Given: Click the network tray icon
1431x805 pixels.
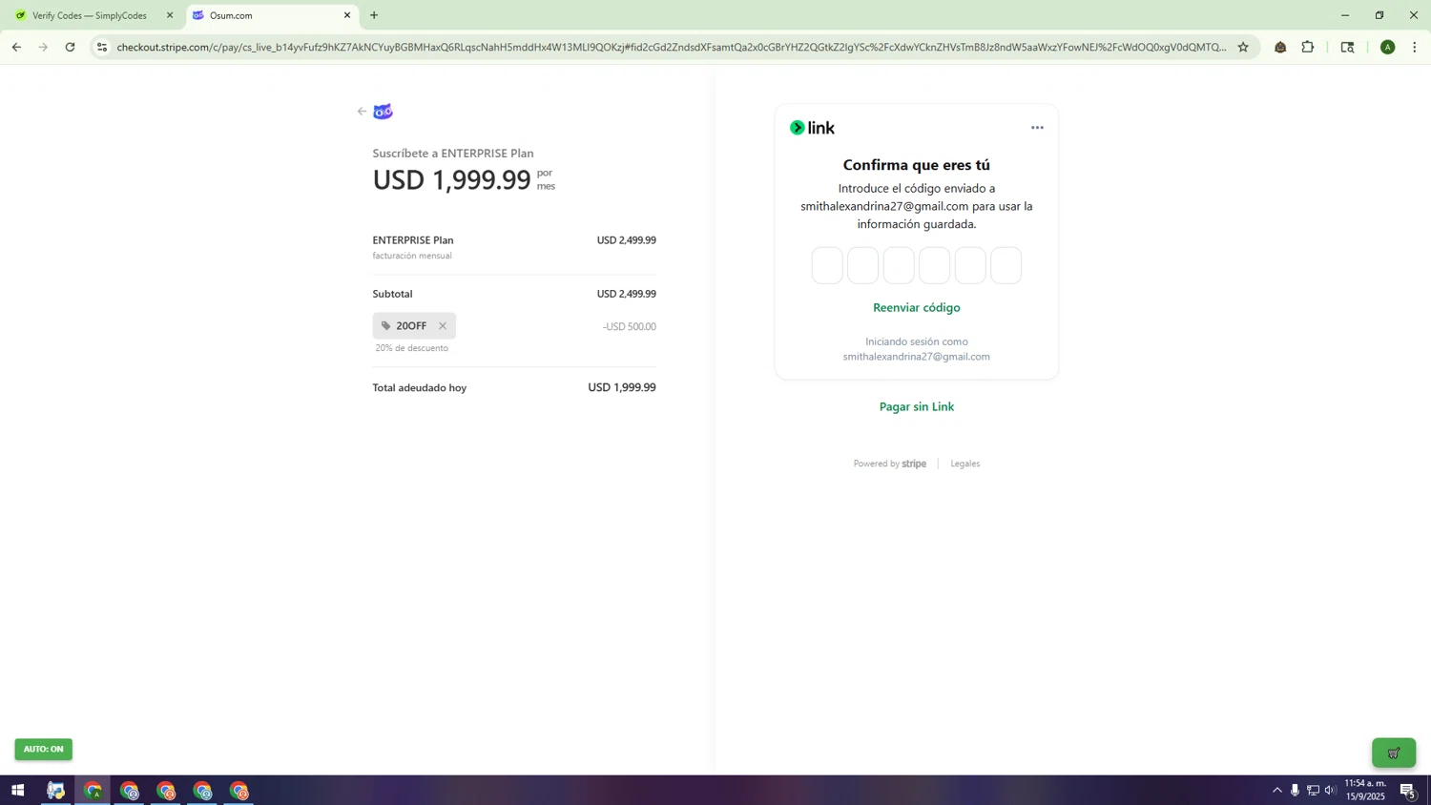Looking at the screenshot, I should [1313, 791].
